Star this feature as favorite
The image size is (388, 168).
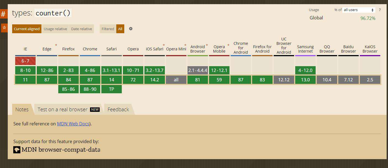tap(4, 28)
